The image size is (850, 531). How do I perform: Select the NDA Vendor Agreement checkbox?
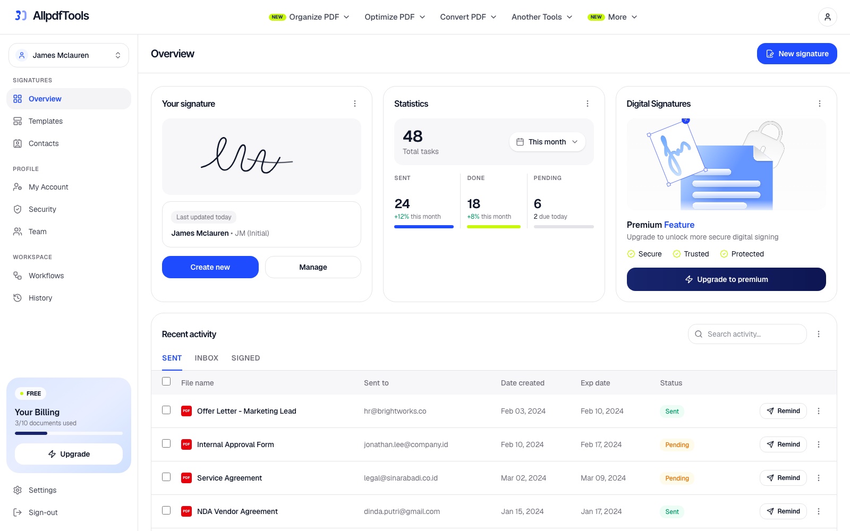[x=166, y=510]
